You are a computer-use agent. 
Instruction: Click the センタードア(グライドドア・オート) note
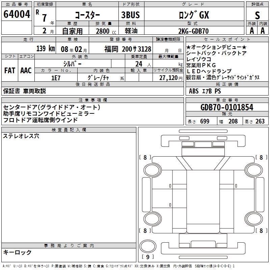point(52,107)
